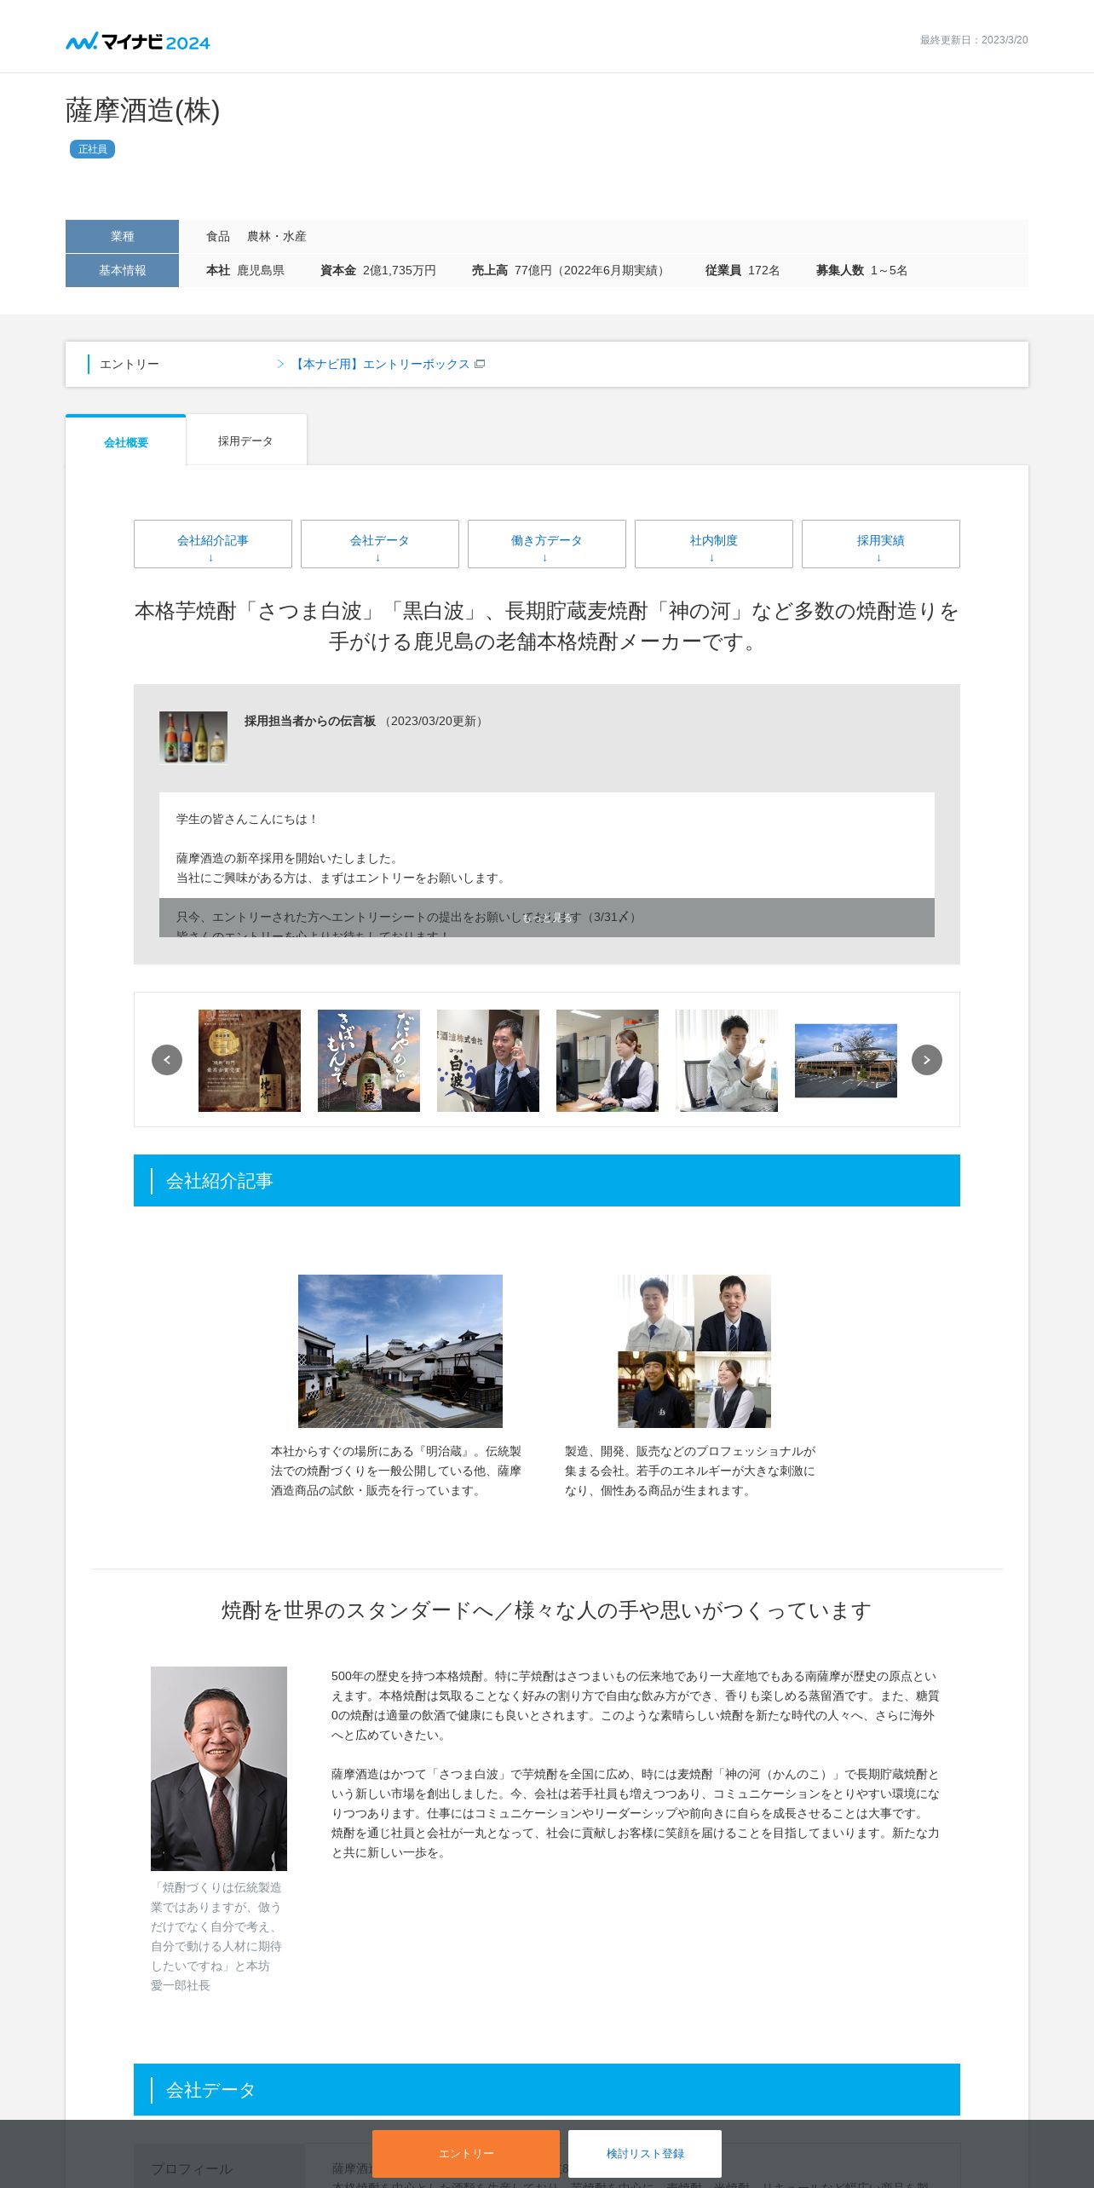Click the 焼酎を世界のスタンダードへ headline
This screenshot has height=2188, width=1094.
(x=547, y=1610)
